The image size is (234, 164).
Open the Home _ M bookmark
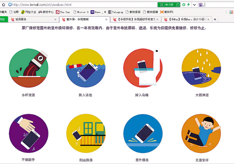(98, 12)
